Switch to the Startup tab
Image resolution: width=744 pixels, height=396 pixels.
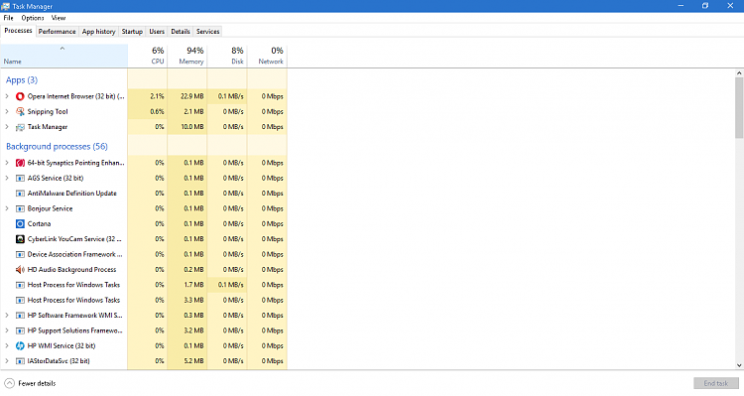(x=132, y=32)
